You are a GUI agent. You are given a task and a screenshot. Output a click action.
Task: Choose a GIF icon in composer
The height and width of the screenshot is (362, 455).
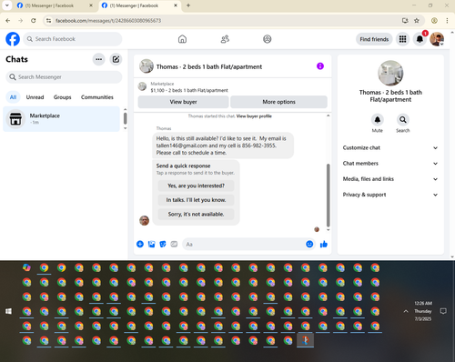[x=174, y=244]
